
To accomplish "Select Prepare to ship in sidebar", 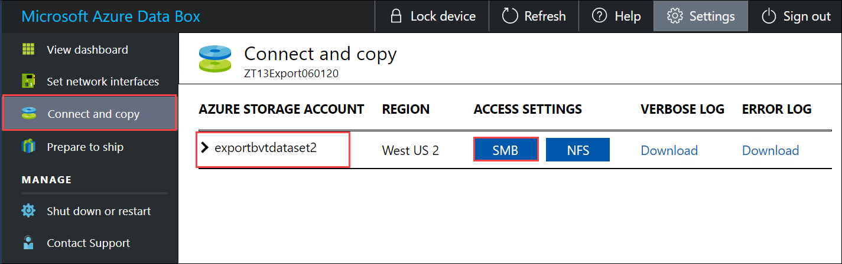I will click(85, 147).
